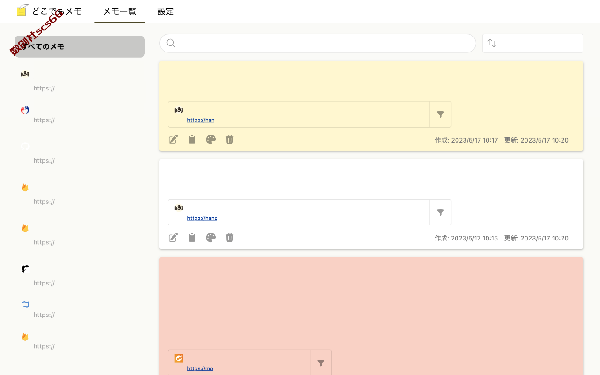Click the orange favicon in pink memo
This screenshot has height=375, width=600.
pyautogui.click(x=179, y=359)
